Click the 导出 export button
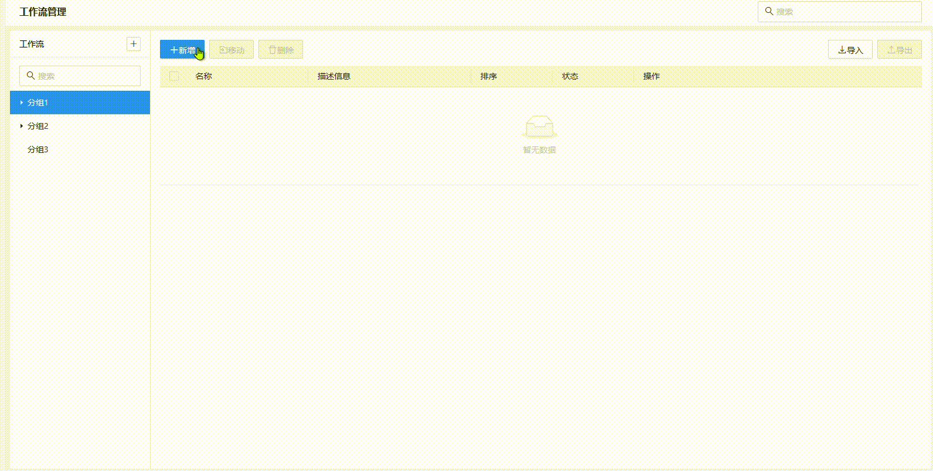Screen dimensions: 933x471 (899, 50)
